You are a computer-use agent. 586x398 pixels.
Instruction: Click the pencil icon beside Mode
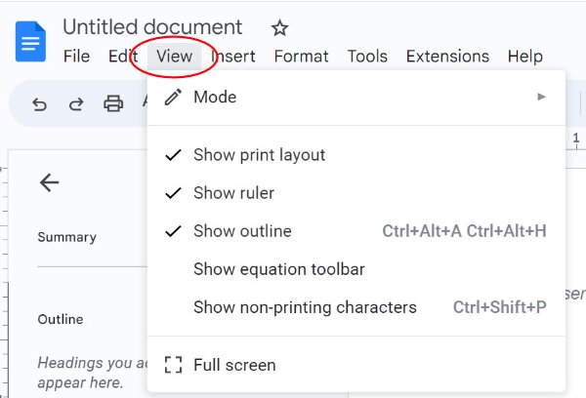[x=173, y=98]
